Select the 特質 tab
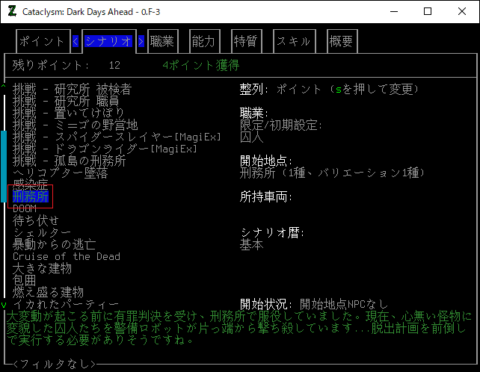 pyautogui.click(x=246, y=41)
